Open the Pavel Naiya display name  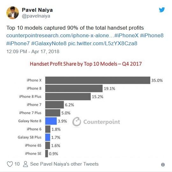pyautogui.click(x=37, y=10)
